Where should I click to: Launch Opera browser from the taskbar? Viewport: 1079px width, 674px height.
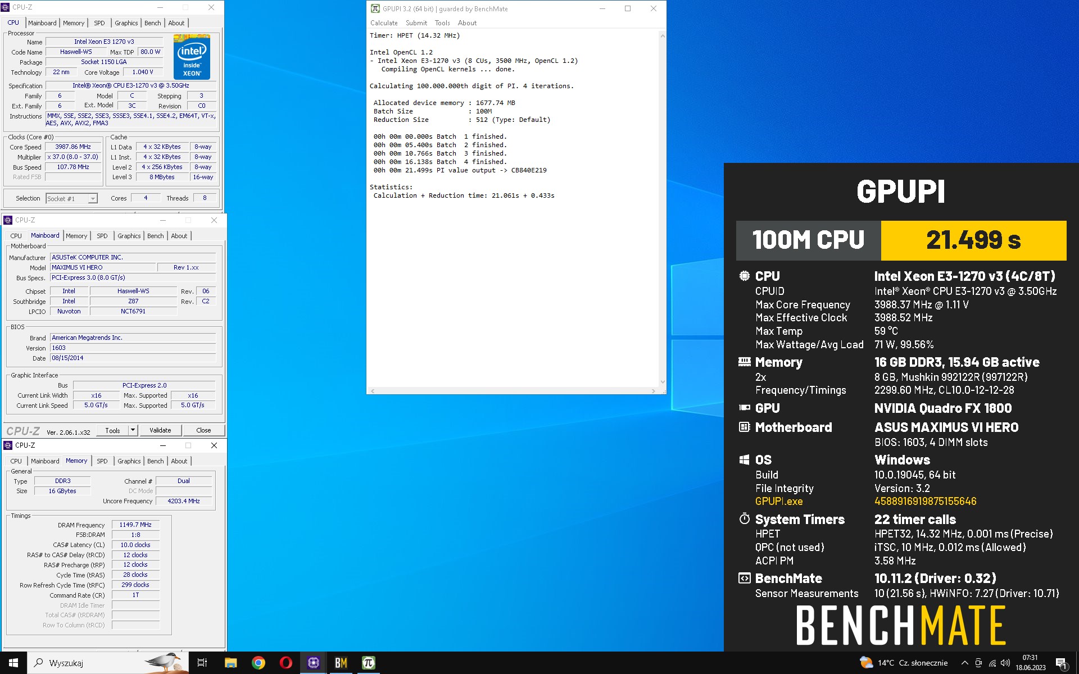(285, 663)
